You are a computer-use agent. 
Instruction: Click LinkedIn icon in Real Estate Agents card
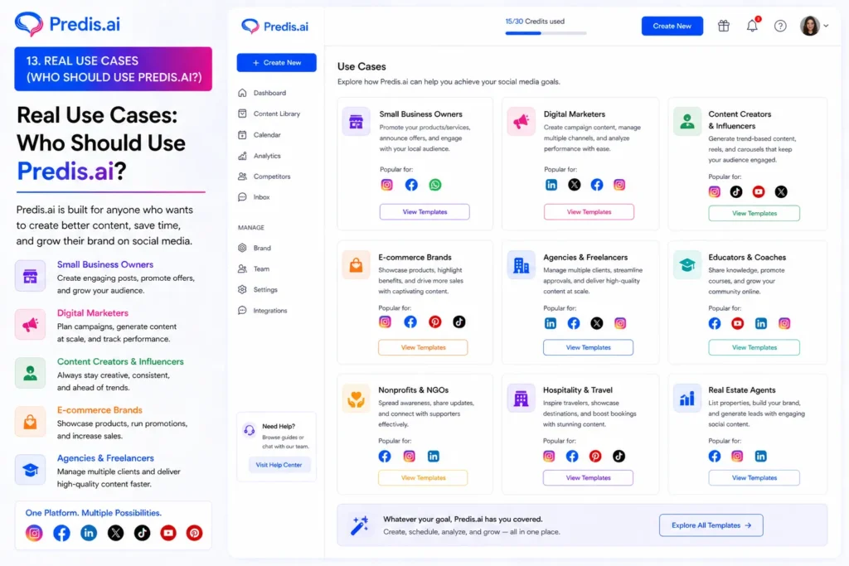pos(760,456)
